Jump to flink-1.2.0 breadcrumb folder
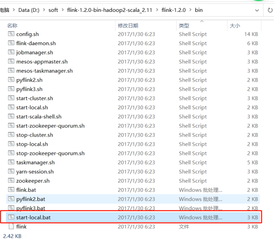This screenshot has width=274, height=240. point(173,10)
